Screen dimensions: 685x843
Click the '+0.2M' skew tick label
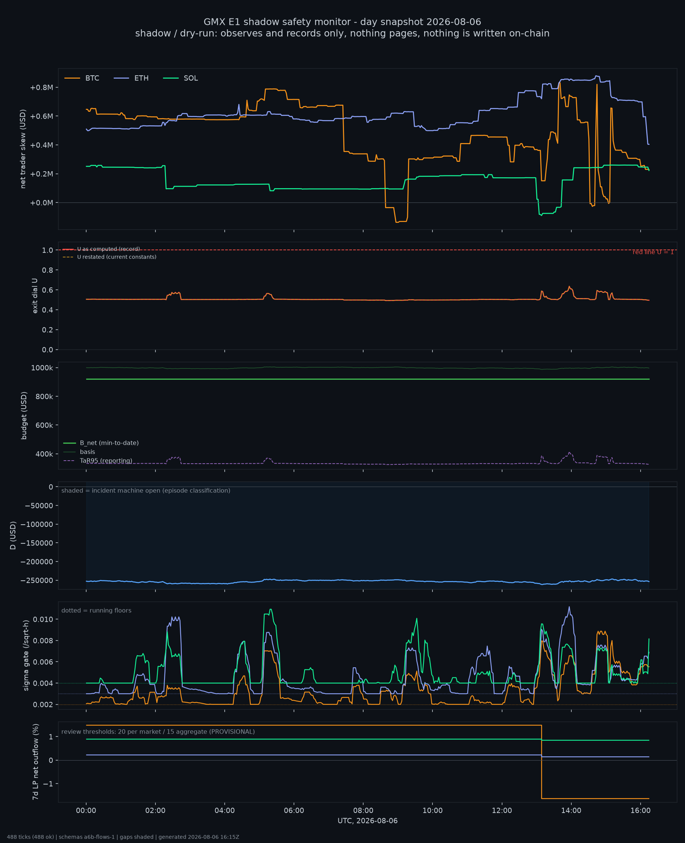tap(41, 174)
